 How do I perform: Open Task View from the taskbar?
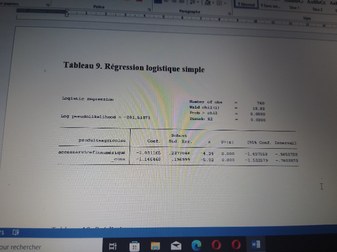[x=113, y=246]
